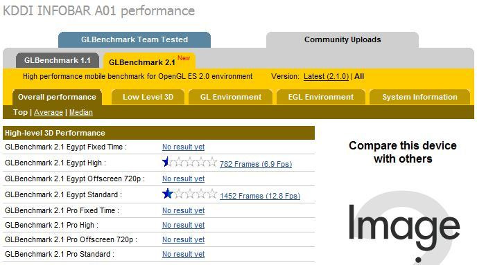Click 'GLBenchmark 2.1 Pro Offscreen 720p :' label

pyautogui.click(x=71, y=240)
